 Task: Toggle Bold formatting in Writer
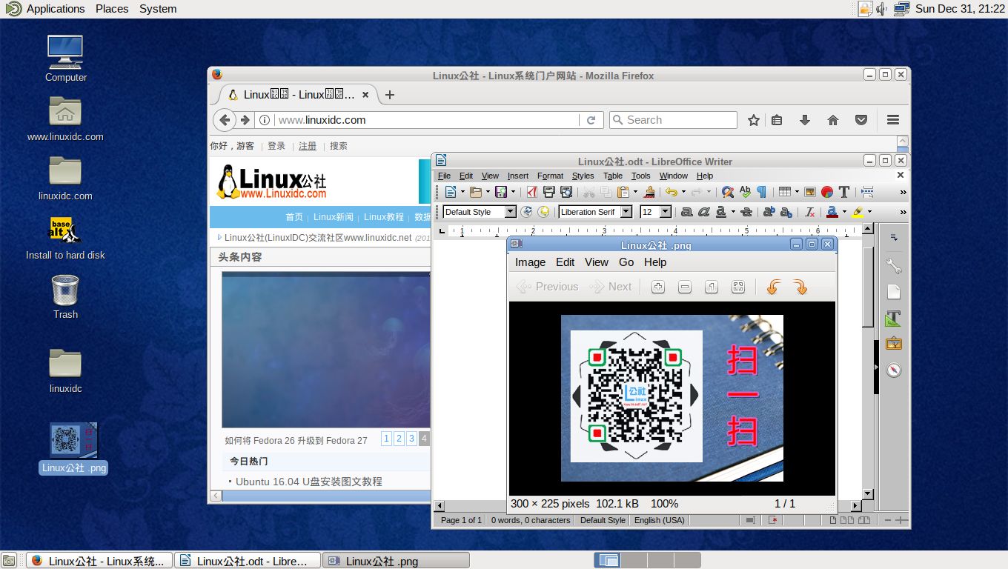(x=686, y=212)
